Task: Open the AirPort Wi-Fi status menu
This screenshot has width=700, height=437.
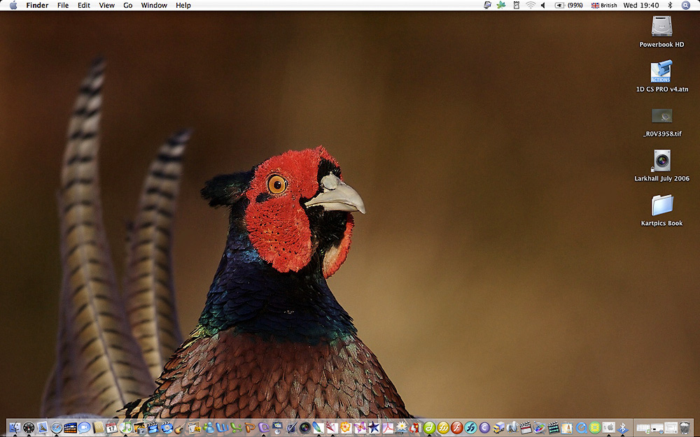Action: point(531,6)
